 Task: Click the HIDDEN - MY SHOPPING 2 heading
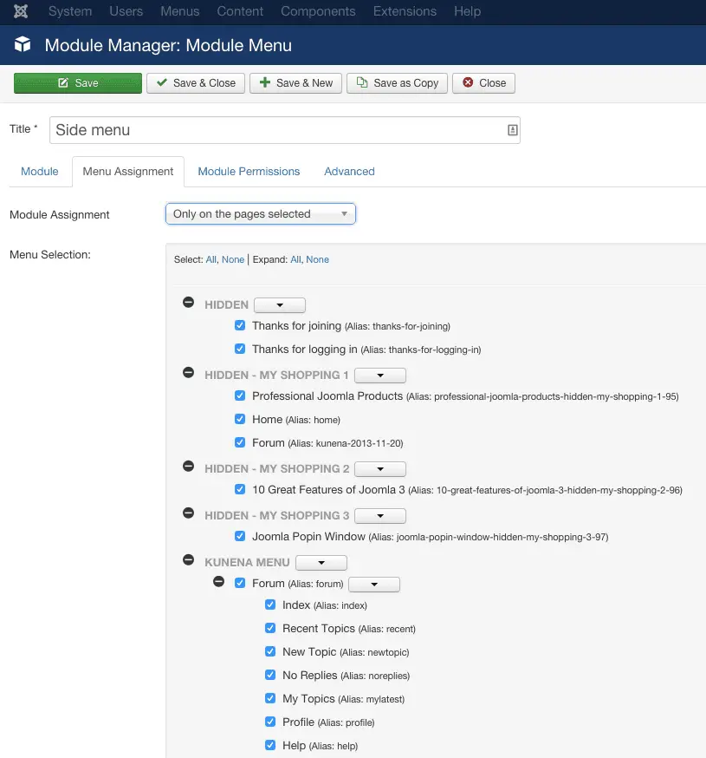pos(276,469)
